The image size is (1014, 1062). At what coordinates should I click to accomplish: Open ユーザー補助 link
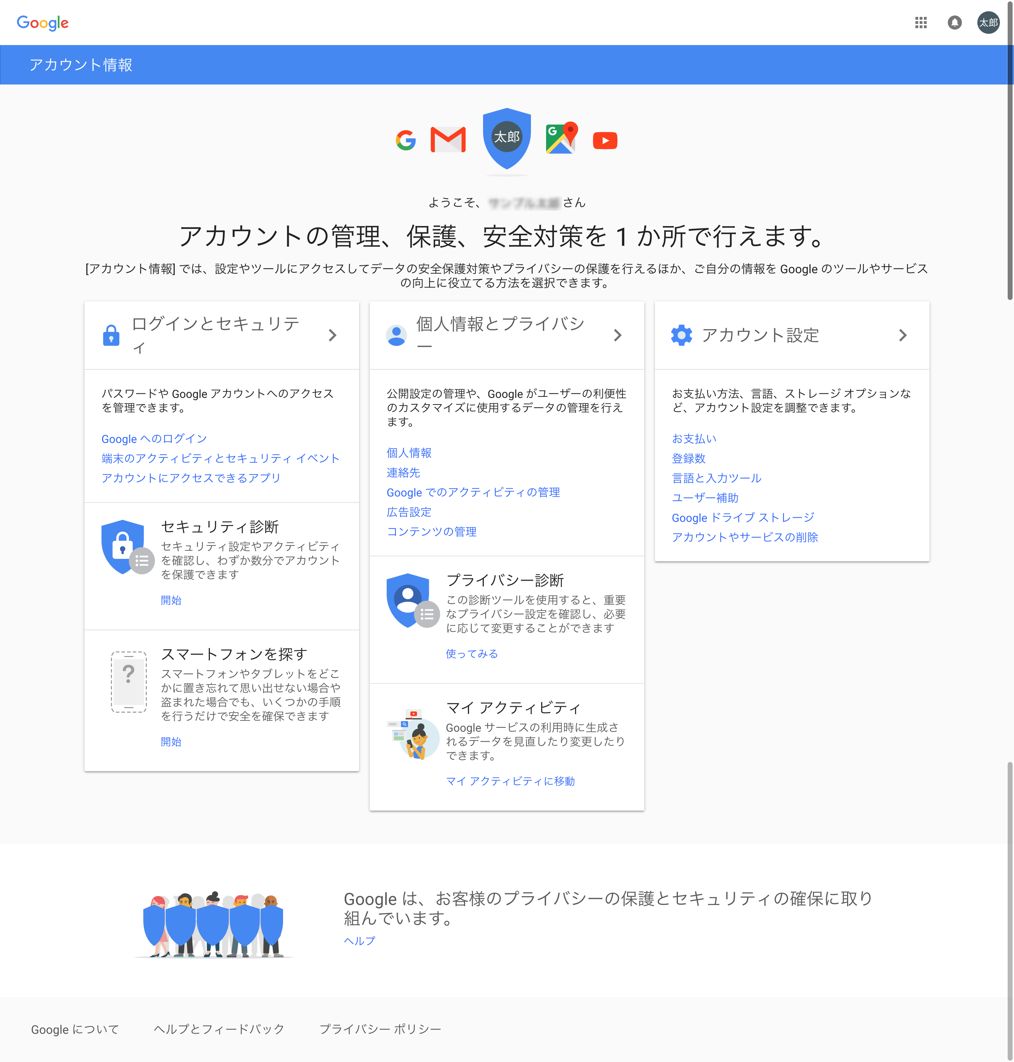(705, 498)
